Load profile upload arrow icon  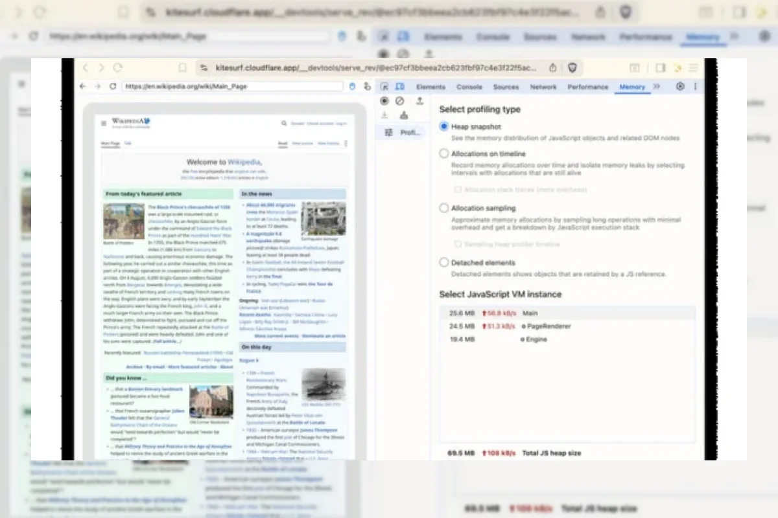pos(419,101)
